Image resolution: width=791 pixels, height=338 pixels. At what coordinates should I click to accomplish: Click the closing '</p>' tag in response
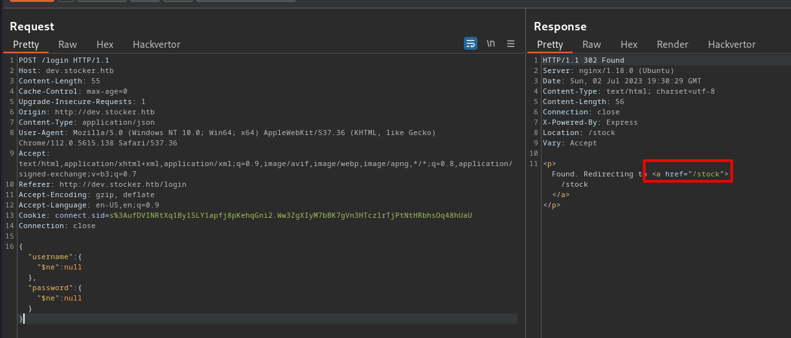pos(552,205)
